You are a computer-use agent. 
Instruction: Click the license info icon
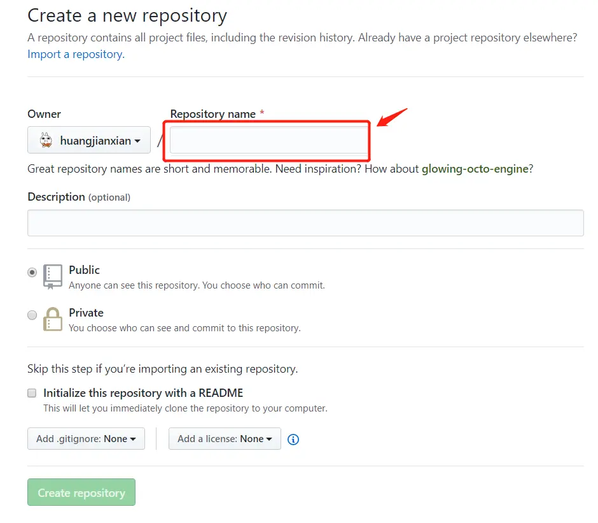point(293,440)
